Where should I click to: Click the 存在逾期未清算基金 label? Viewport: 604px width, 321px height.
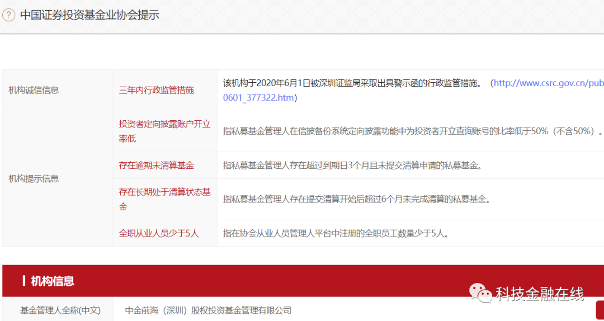tap(157, 166)
